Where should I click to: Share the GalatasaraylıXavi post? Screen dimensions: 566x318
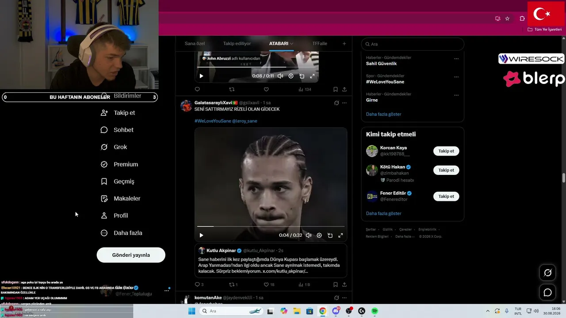(344, 285)
